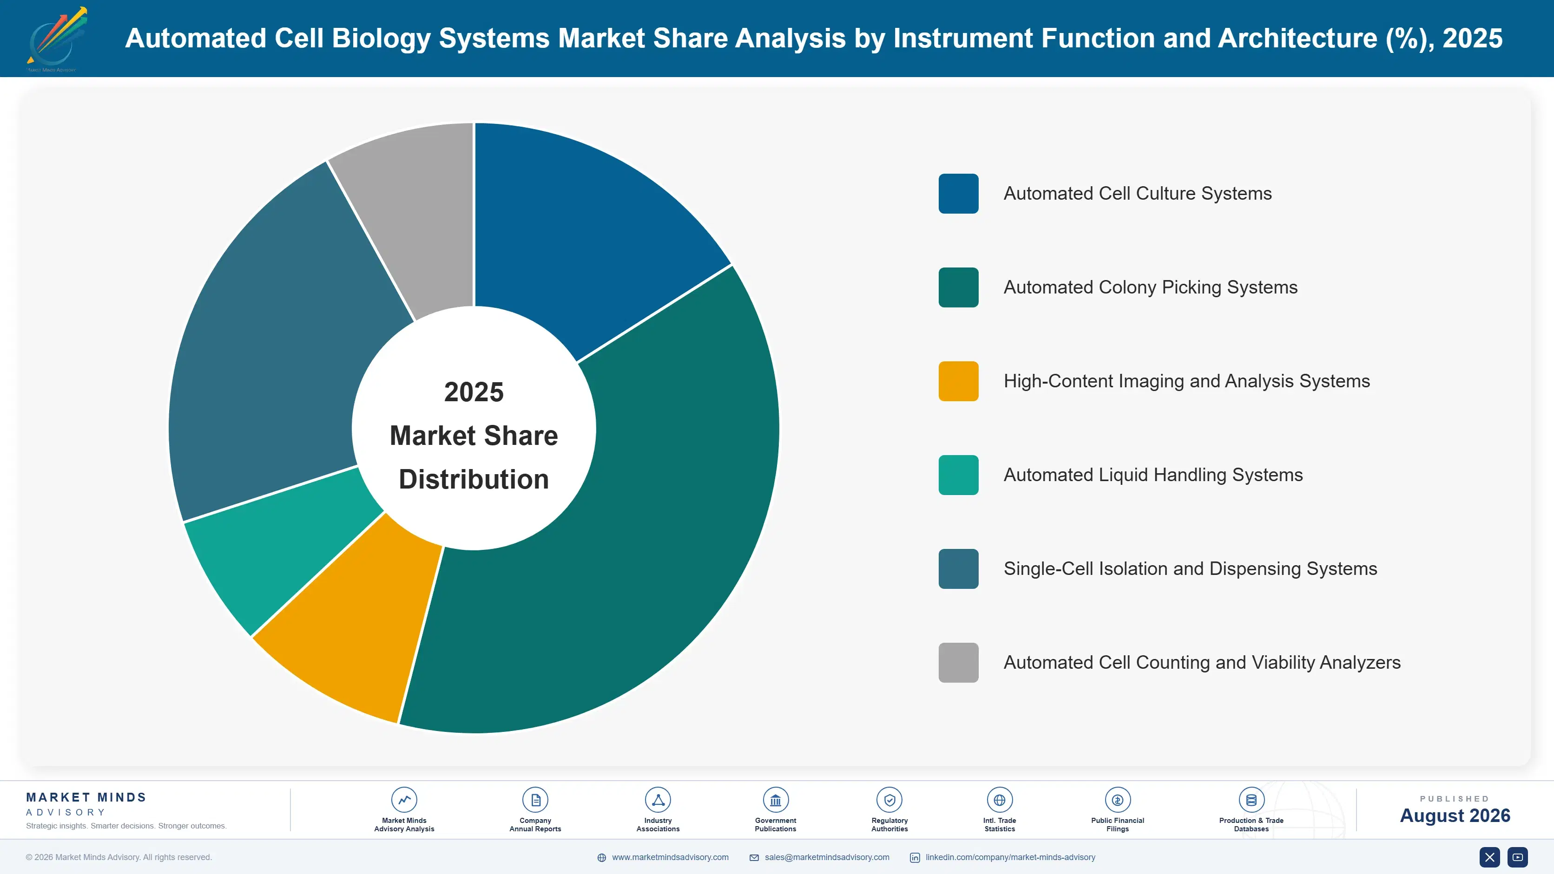Click sales@marketmindsadvisory.com email link
Viewport: 1554px width, 874px height.
tap(827, 857)
